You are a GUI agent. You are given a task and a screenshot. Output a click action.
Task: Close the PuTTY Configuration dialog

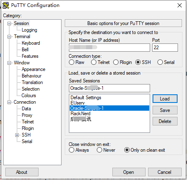[180, 5]
